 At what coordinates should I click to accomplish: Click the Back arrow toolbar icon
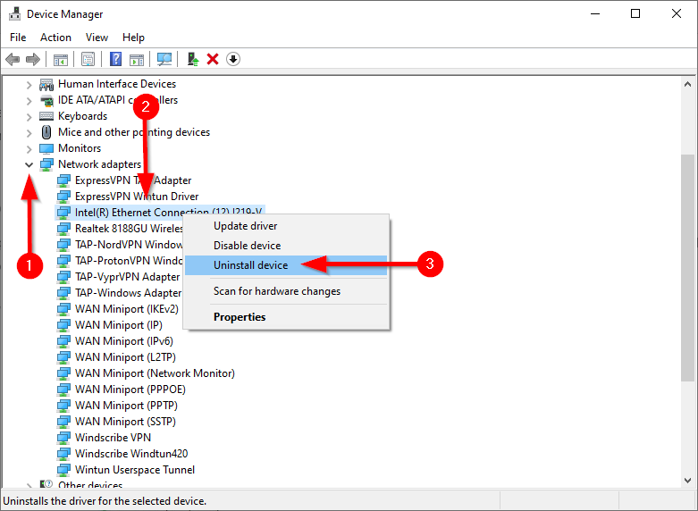tap(13, 59)
